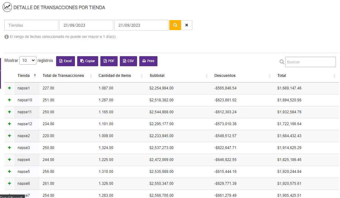This screenshot has width=340, height=198.
Task: Print the transactions table
Action: click(x=148, y=61)
